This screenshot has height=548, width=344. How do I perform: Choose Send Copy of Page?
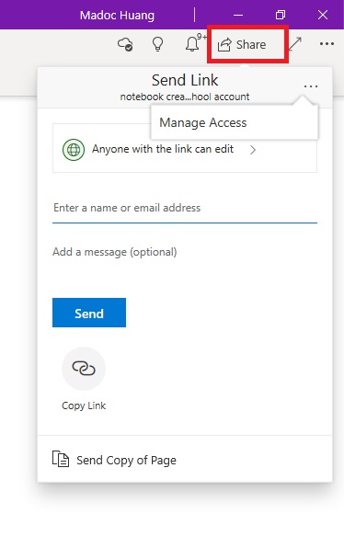tap(185, 459)
